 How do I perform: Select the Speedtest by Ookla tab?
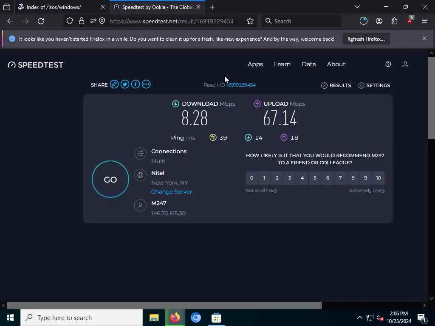point(157,7)
